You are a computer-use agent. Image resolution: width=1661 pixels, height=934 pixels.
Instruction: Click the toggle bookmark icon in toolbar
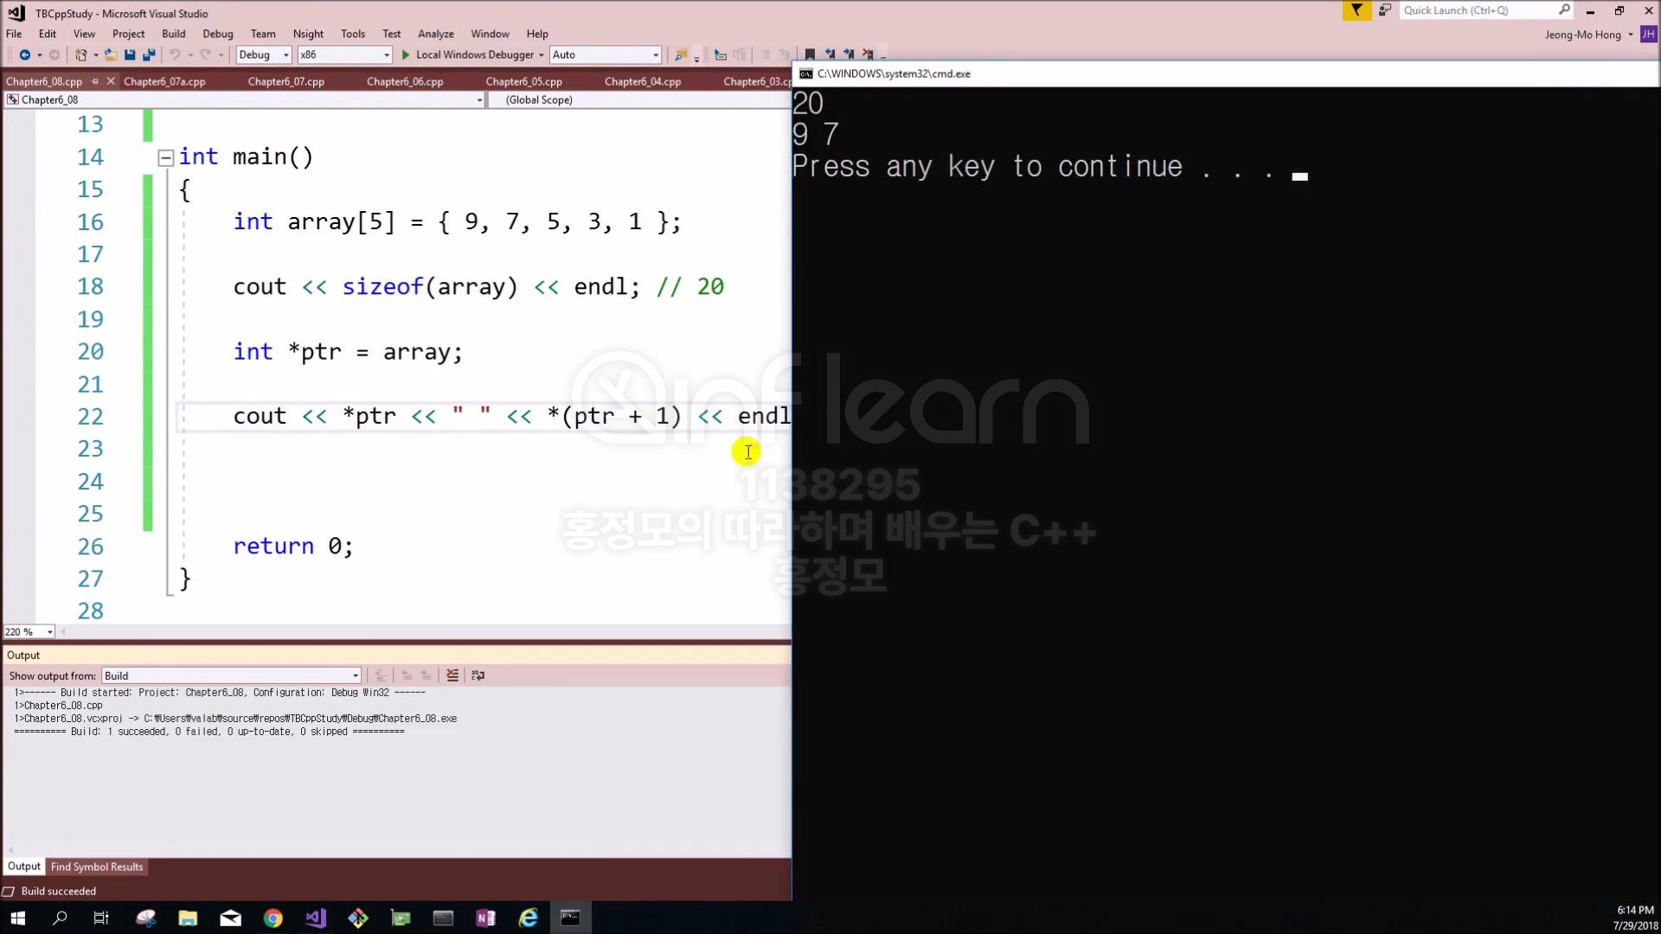point(810,54)
